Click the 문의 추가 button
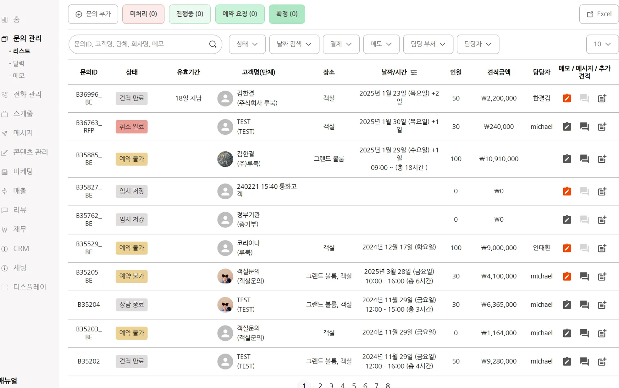Viewport: 619px width, 388px height. (x=93, y=14)
